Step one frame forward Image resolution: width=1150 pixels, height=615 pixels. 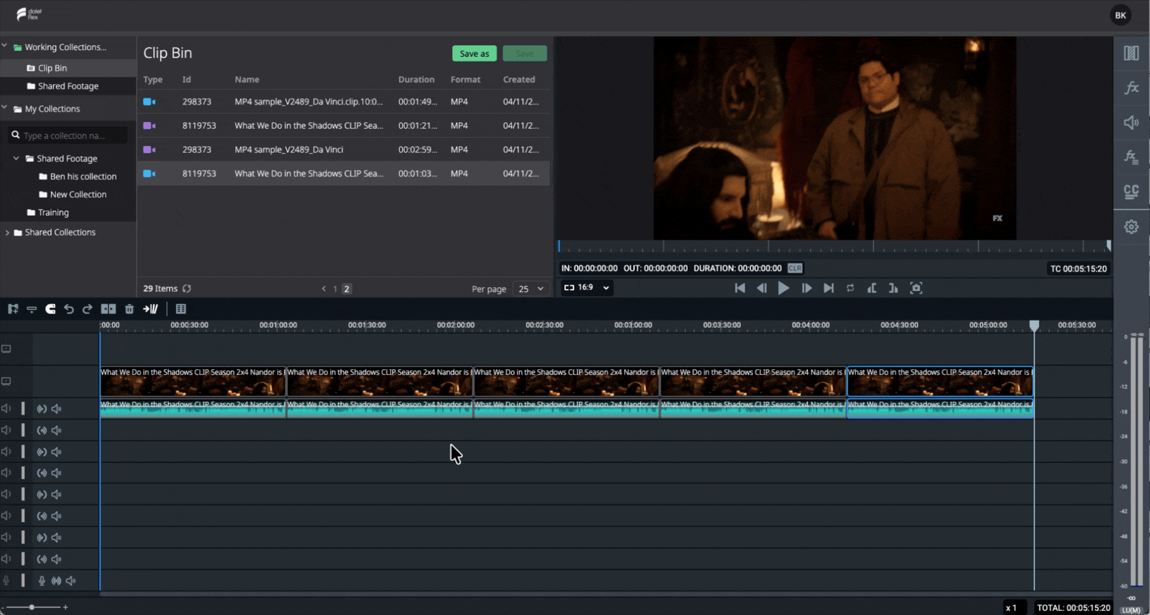(x=806, y=288)
